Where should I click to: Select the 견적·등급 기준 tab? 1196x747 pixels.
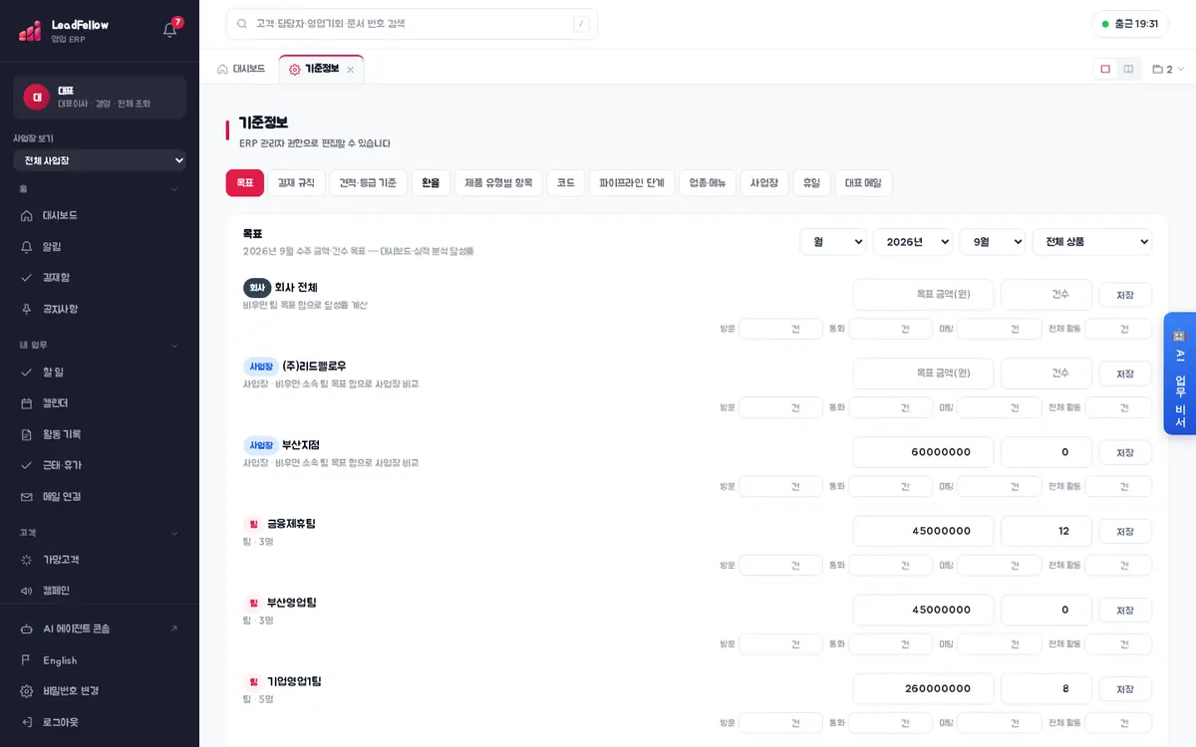point(368,183)
